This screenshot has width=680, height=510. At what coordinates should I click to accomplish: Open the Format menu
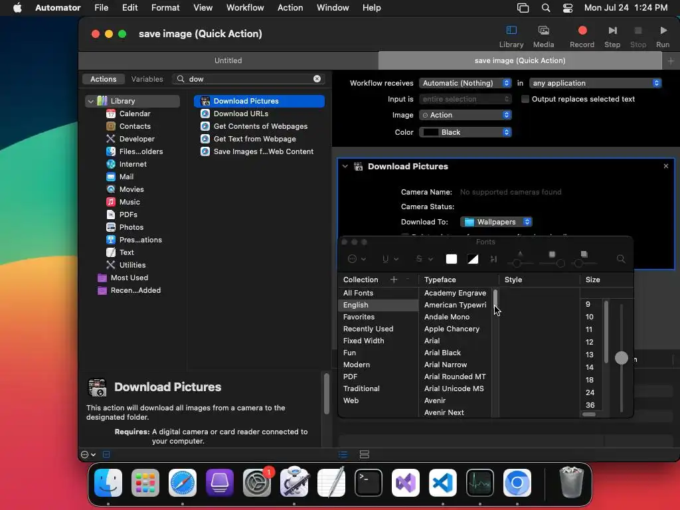click(165, 7)
